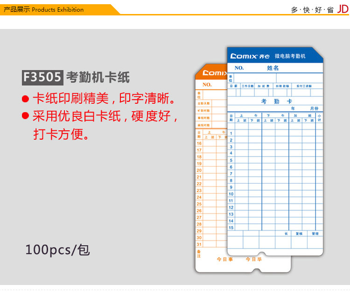Click the orange Comix logo on back card
This screenshot has width=350, height=292.
[x=214, y=73]
